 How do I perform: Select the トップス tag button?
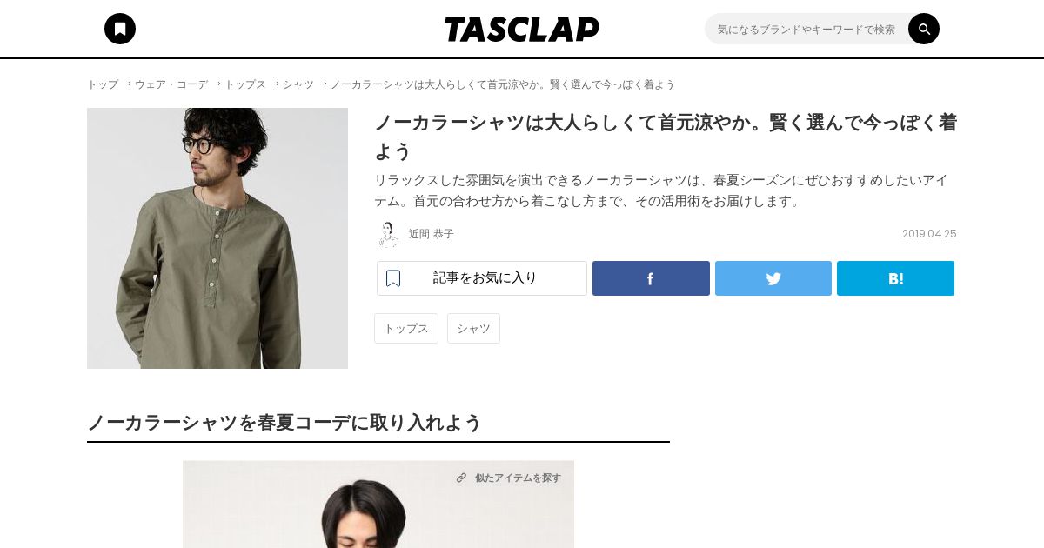click(406, 328)
